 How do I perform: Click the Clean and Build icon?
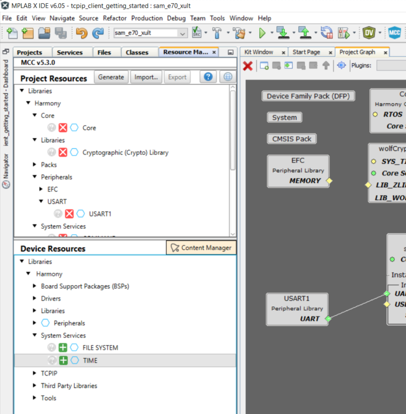click(240, 33)
